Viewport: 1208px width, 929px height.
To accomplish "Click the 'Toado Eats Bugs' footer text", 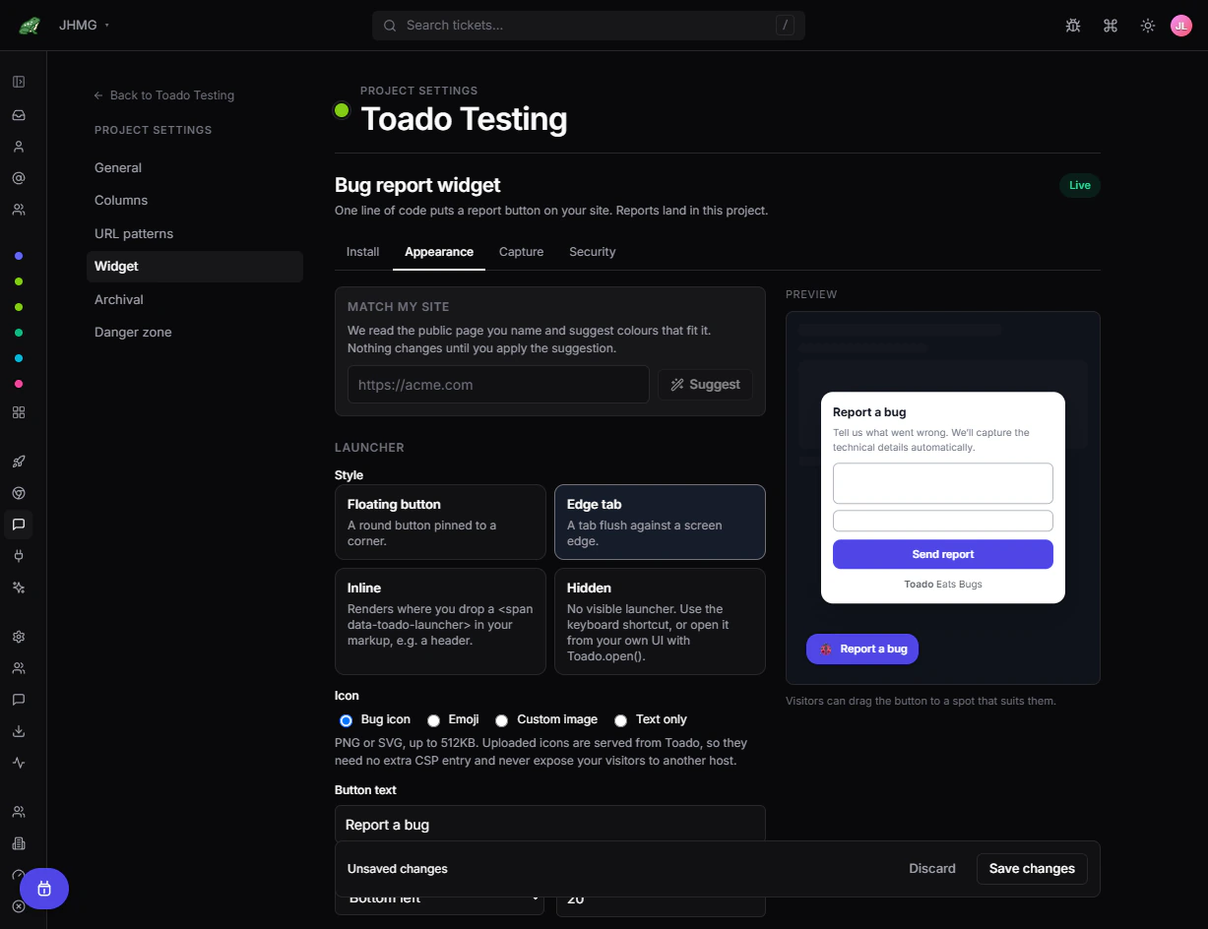I will [943, 585].
